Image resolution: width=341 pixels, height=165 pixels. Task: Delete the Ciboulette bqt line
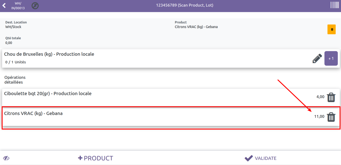click(331, 97)
